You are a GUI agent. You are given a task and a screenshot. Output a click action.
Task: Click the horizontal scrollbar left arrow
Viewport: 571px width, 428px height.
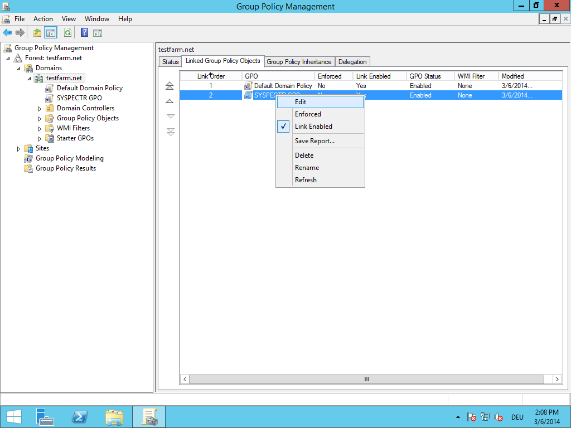click(185, 379)
